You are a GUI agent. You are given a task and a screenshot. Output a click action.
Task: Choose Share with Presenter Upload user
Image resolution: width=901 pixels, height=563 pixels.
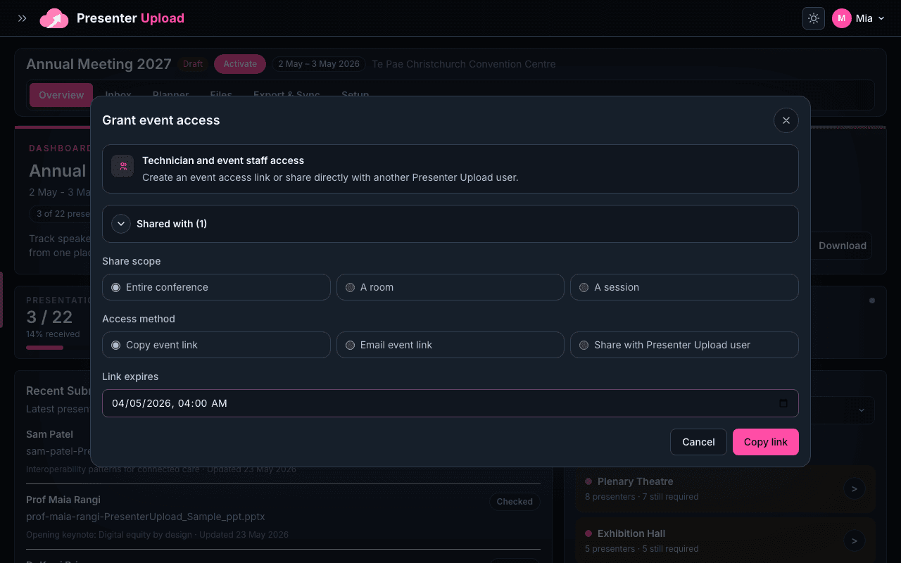tap(684, 345)
